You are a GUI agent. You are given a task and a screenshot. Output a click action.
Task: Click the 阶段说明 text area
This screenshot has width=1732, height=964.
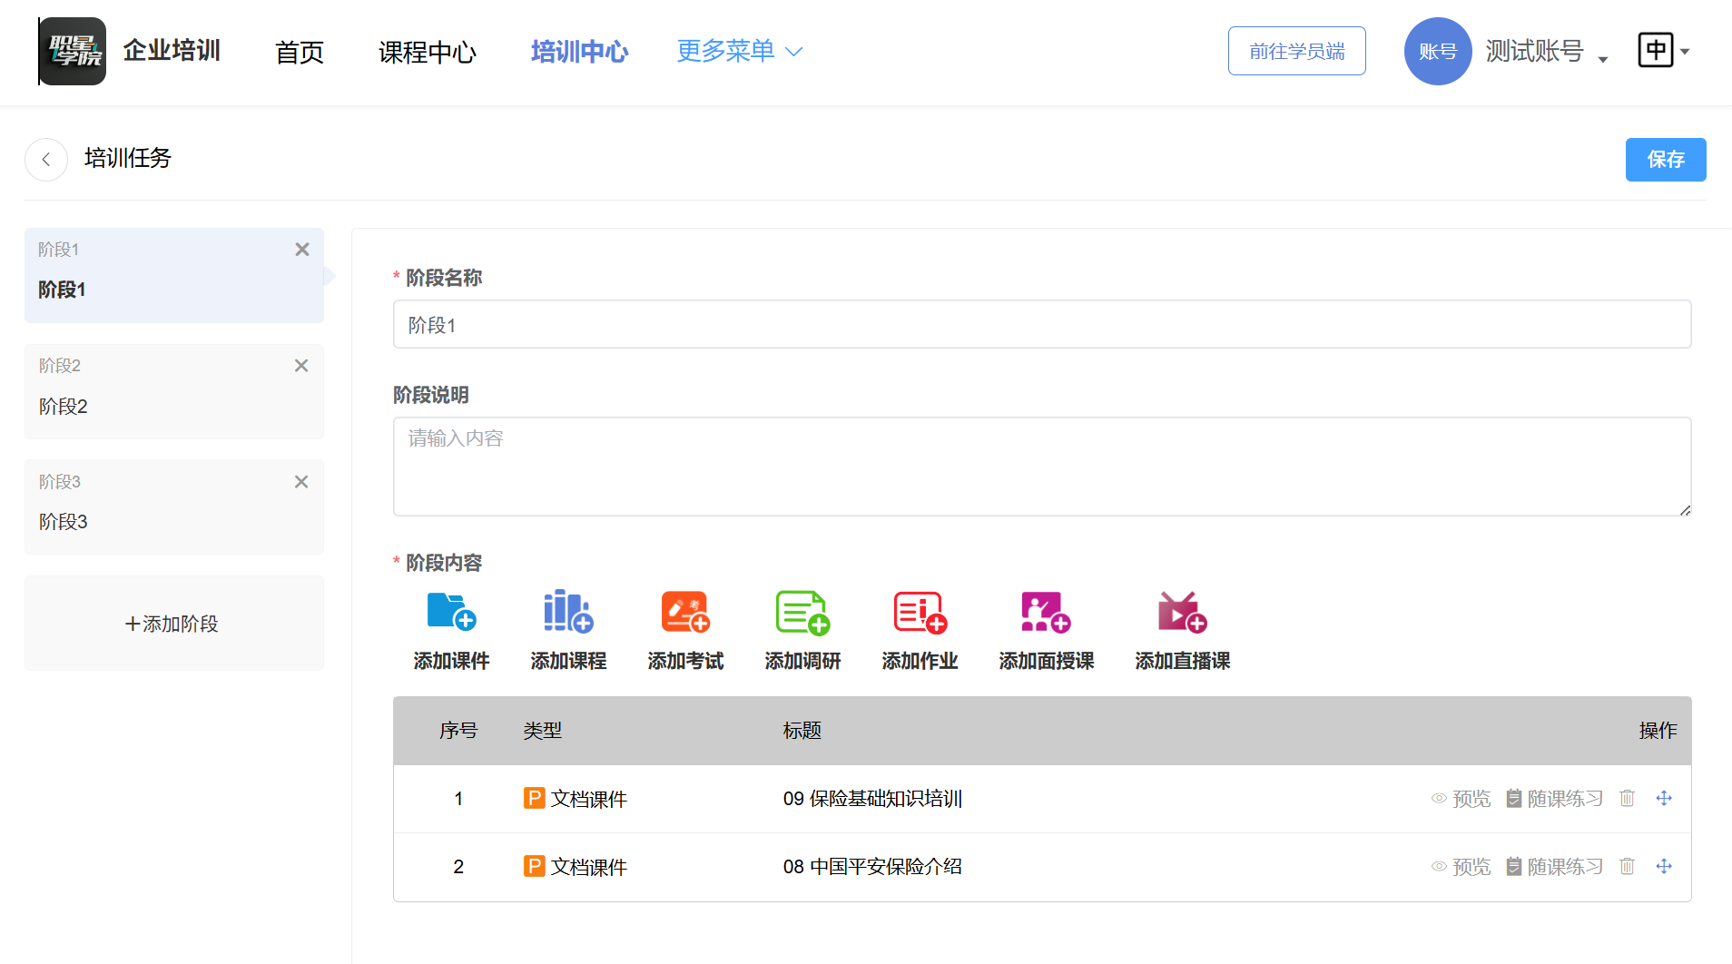pyautogui.click(x=1041, y=467)
